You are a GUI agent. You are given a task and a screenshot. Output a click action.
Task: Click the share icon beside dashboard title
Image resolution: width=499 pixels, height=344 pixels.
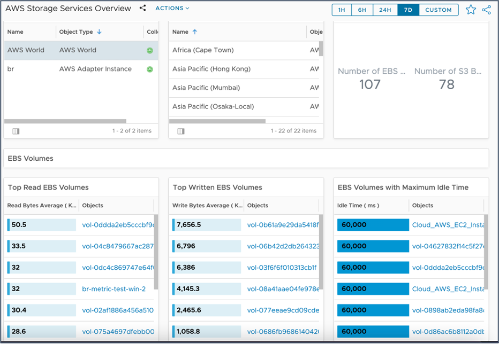[142, 9]
